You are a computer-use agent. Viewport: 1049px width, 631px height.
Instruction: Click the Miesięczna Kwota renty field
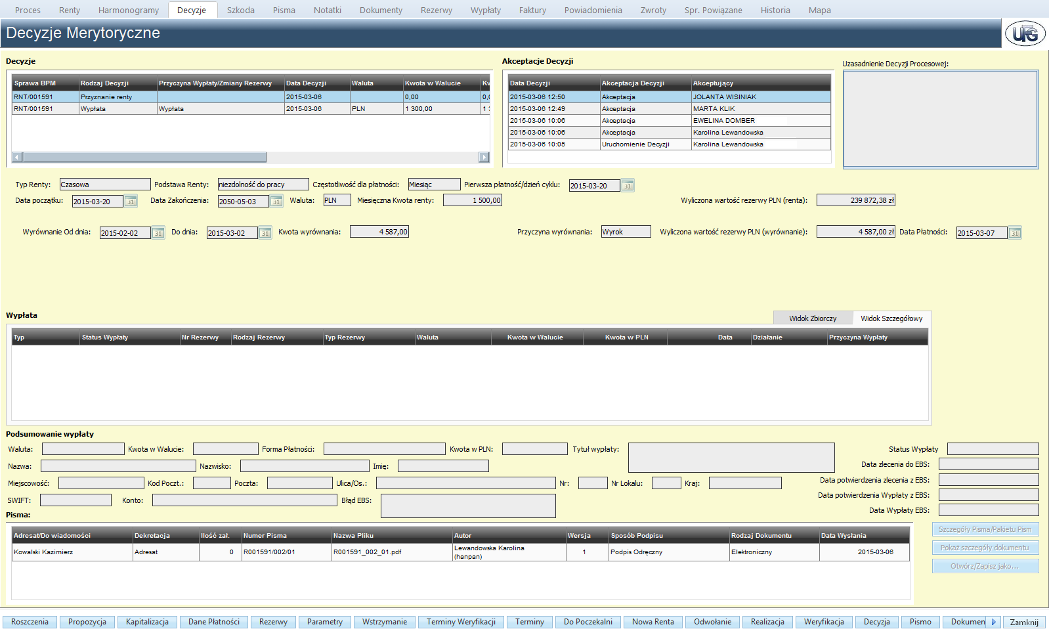click(473, 200)
